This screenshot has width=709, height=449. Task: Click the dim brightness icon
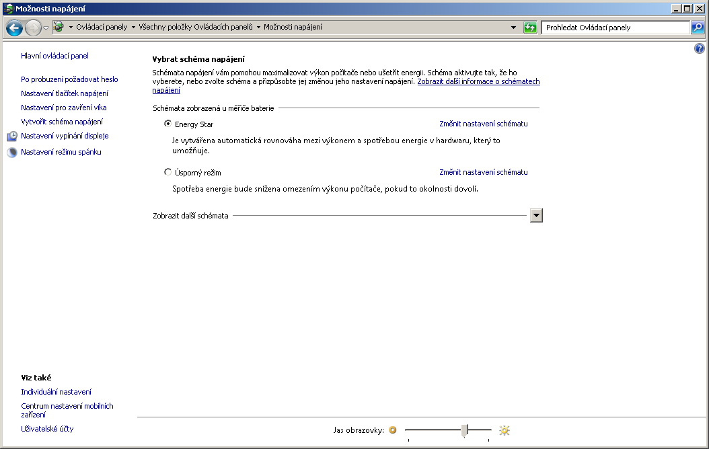(x=392, y=430)
